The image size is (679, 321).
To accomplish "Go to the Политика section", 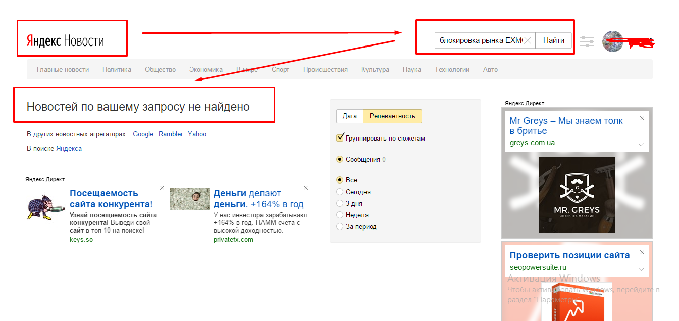I will coord(117,70).
